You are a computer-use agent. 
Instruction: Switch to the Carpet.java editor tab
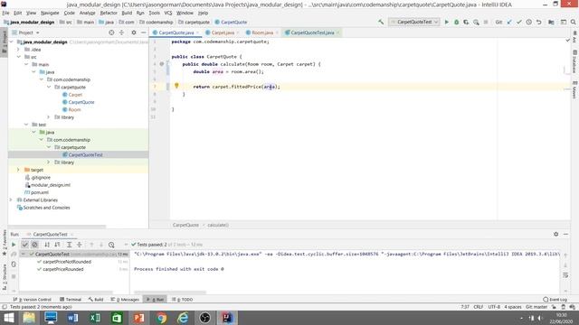[223, 32]
